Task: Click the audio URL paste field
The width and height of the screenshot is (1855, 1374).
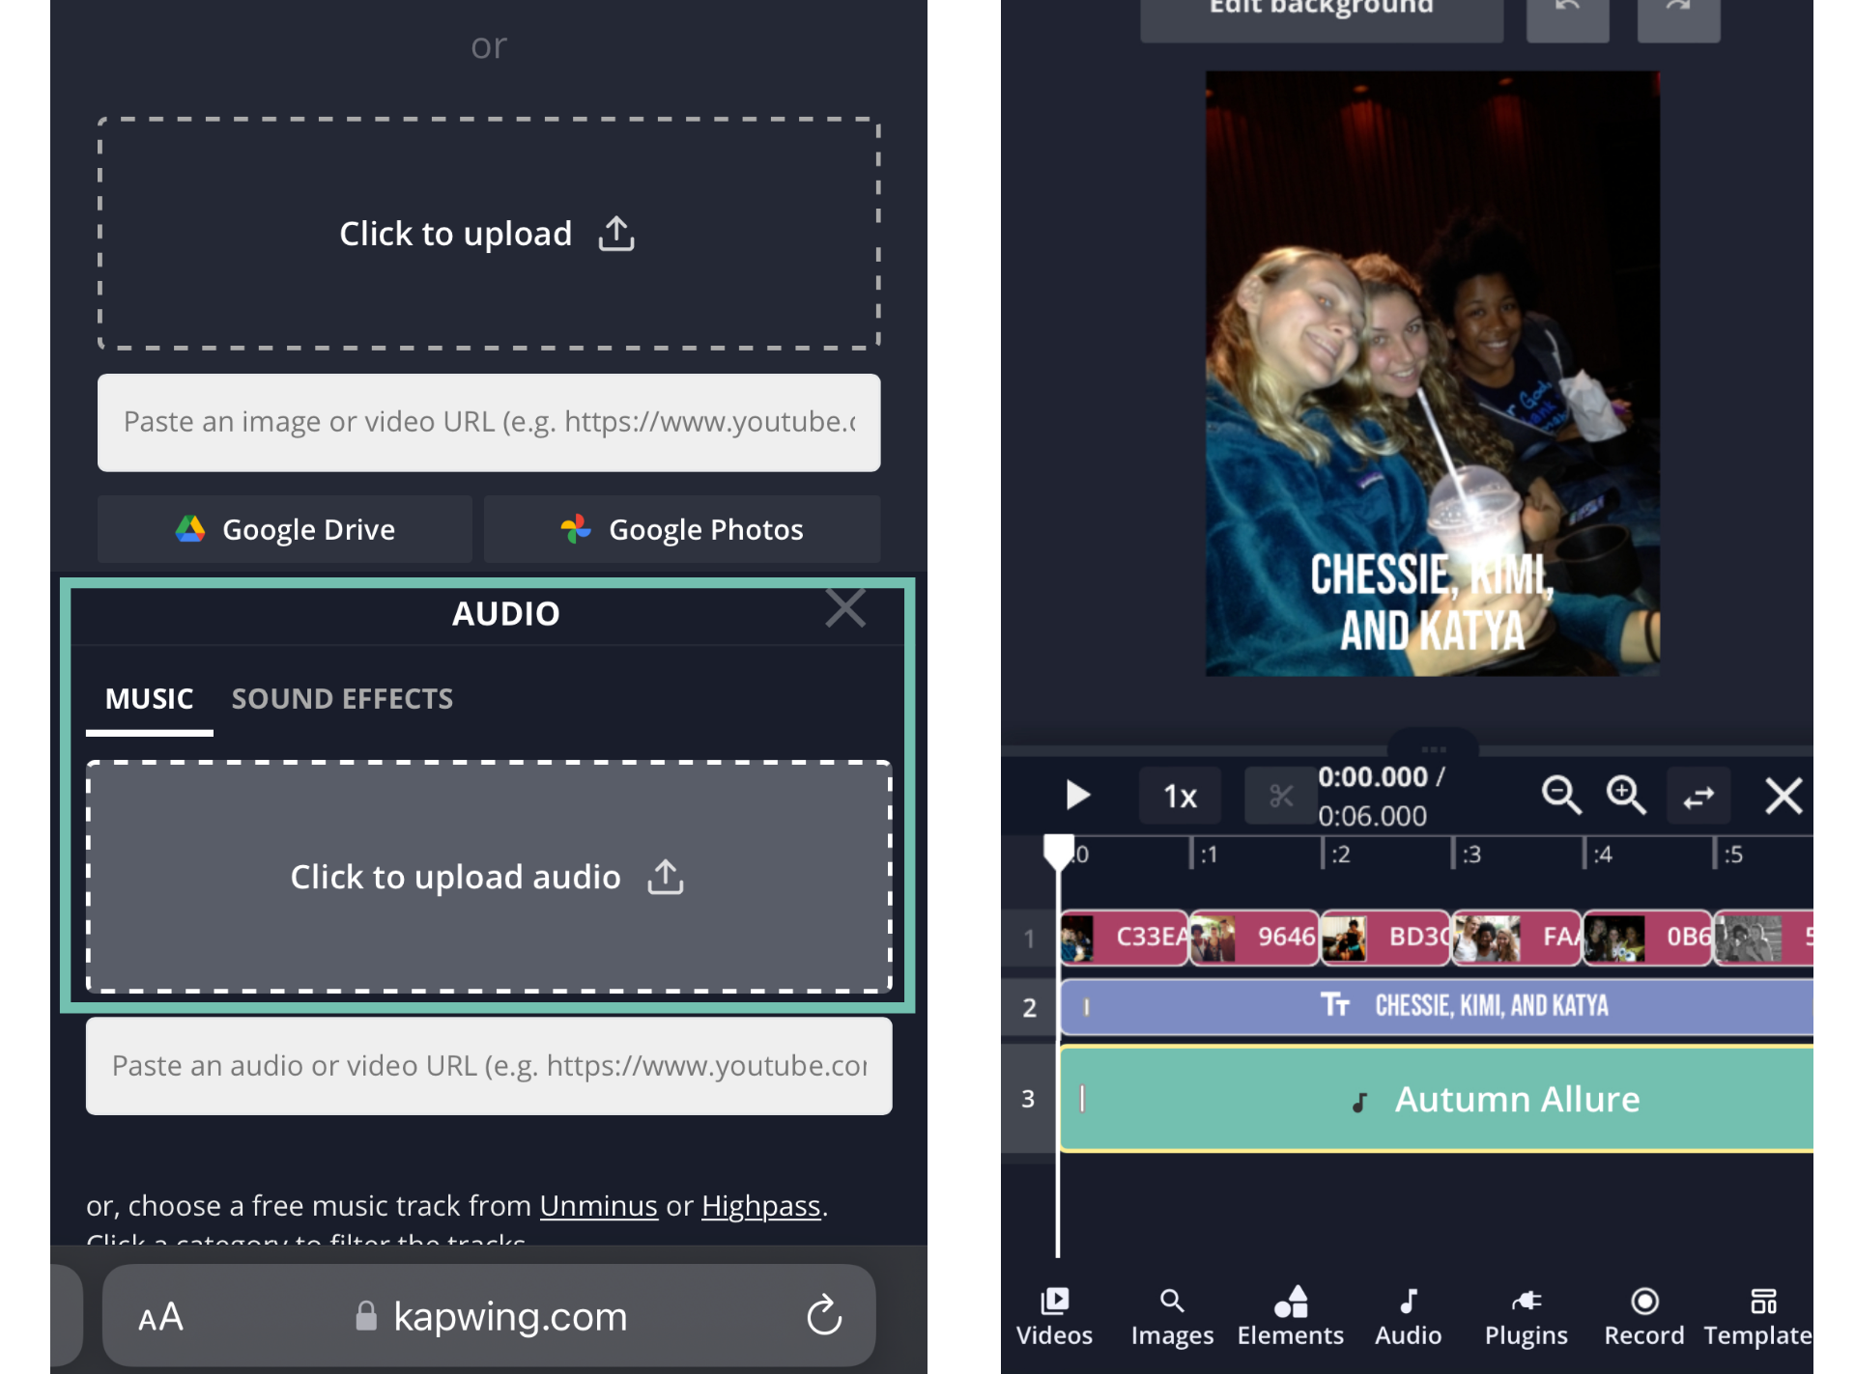Action: 489,1066
